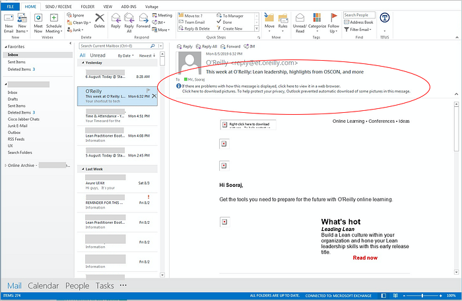This screenshot has height=301, width=462.
Task: Open the Junk dropdown
Action: pyautogui.click(x=75, y=30)
